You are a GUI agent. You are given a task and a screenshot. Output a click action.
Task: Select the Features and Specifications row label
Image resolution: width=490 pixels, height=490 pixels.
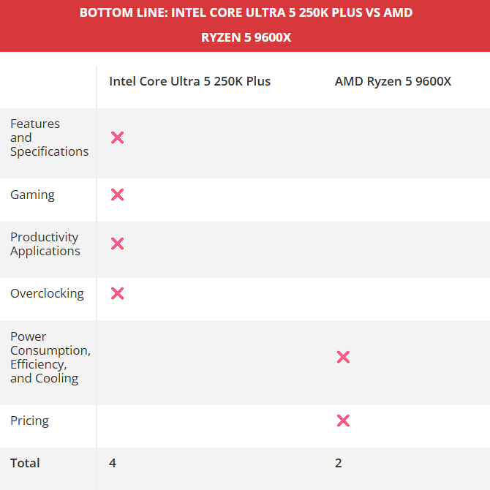49,137
